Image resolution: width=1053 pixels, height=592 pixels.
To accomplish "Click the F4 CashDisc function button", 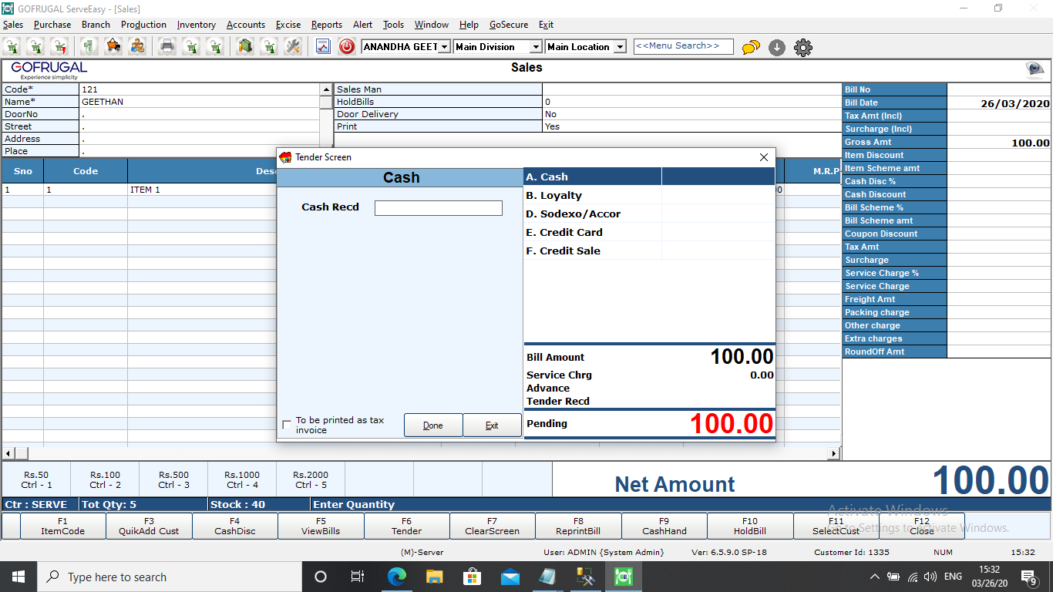I will click(234, 526).
